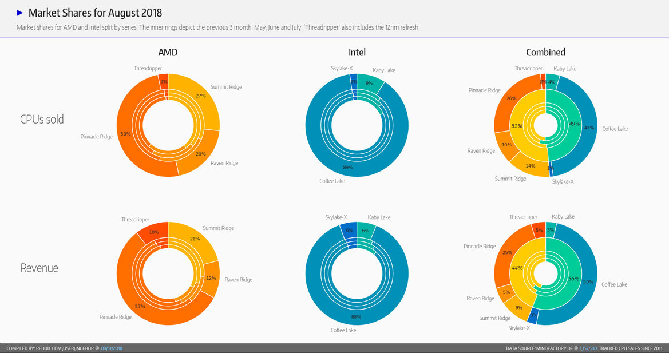Click the CPUs sold row label
This screenshot has height=353, width=669.
(42, 119)
